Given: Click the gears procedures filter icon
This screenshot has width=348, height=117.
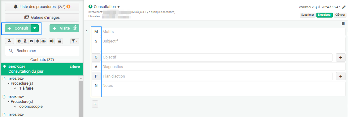Looking at the screenshot, I should coord(52,41).
